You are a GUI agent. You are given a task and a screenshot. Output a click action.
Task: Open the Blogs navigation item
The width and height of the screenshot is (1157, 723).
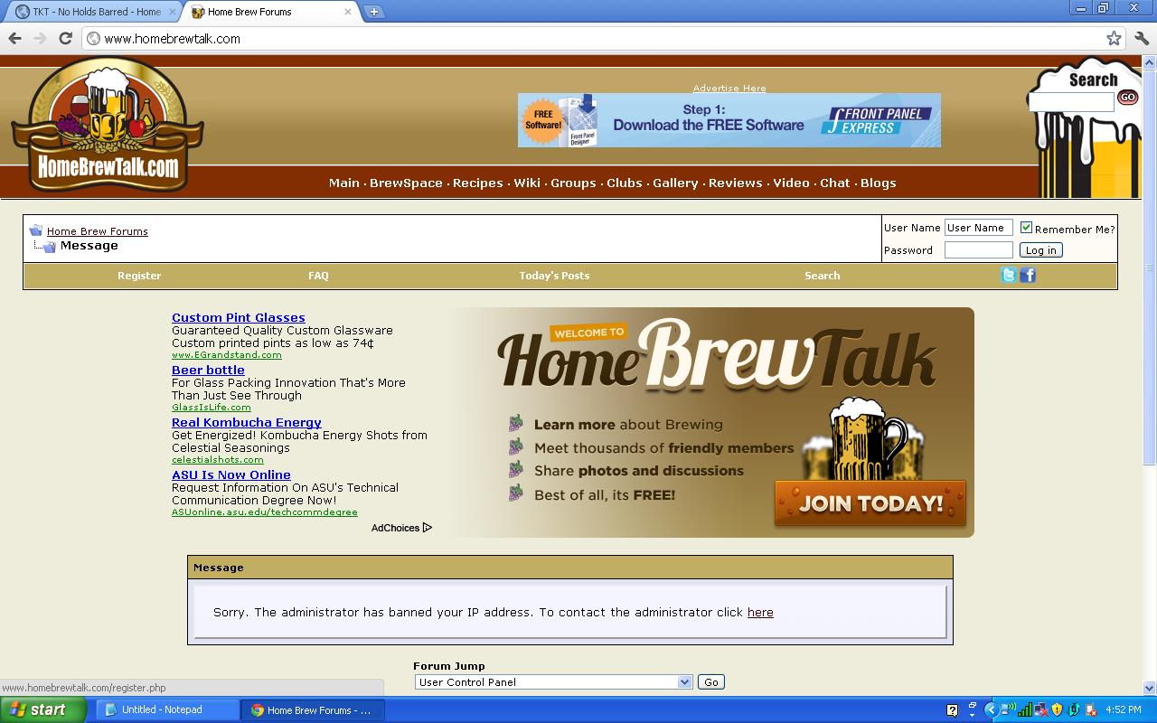click(x=878, y=183)
